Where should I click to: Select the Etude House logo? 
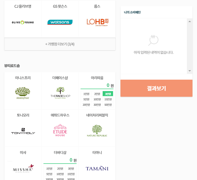(60, 130)
